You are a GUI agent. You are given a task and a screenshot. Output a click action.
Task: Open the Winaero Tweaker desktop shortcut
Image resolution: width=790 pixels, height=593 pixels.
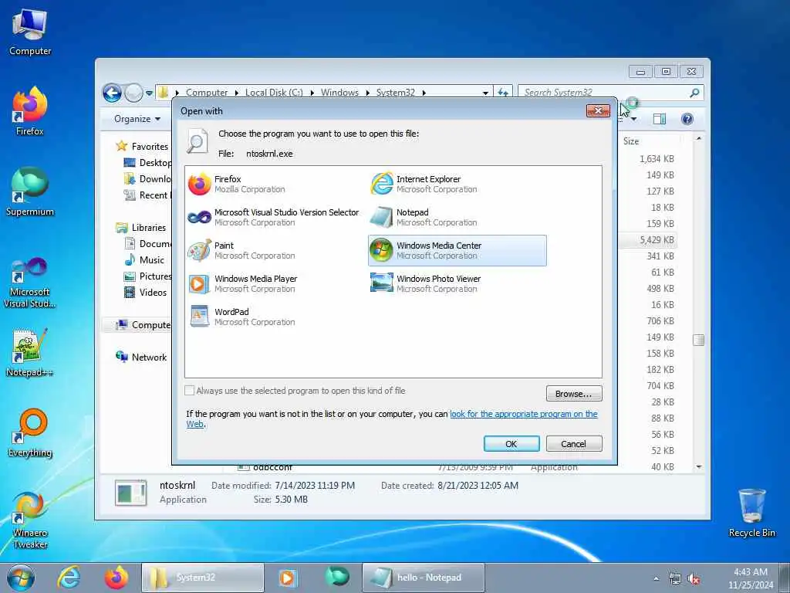click(x=30, y=520)
